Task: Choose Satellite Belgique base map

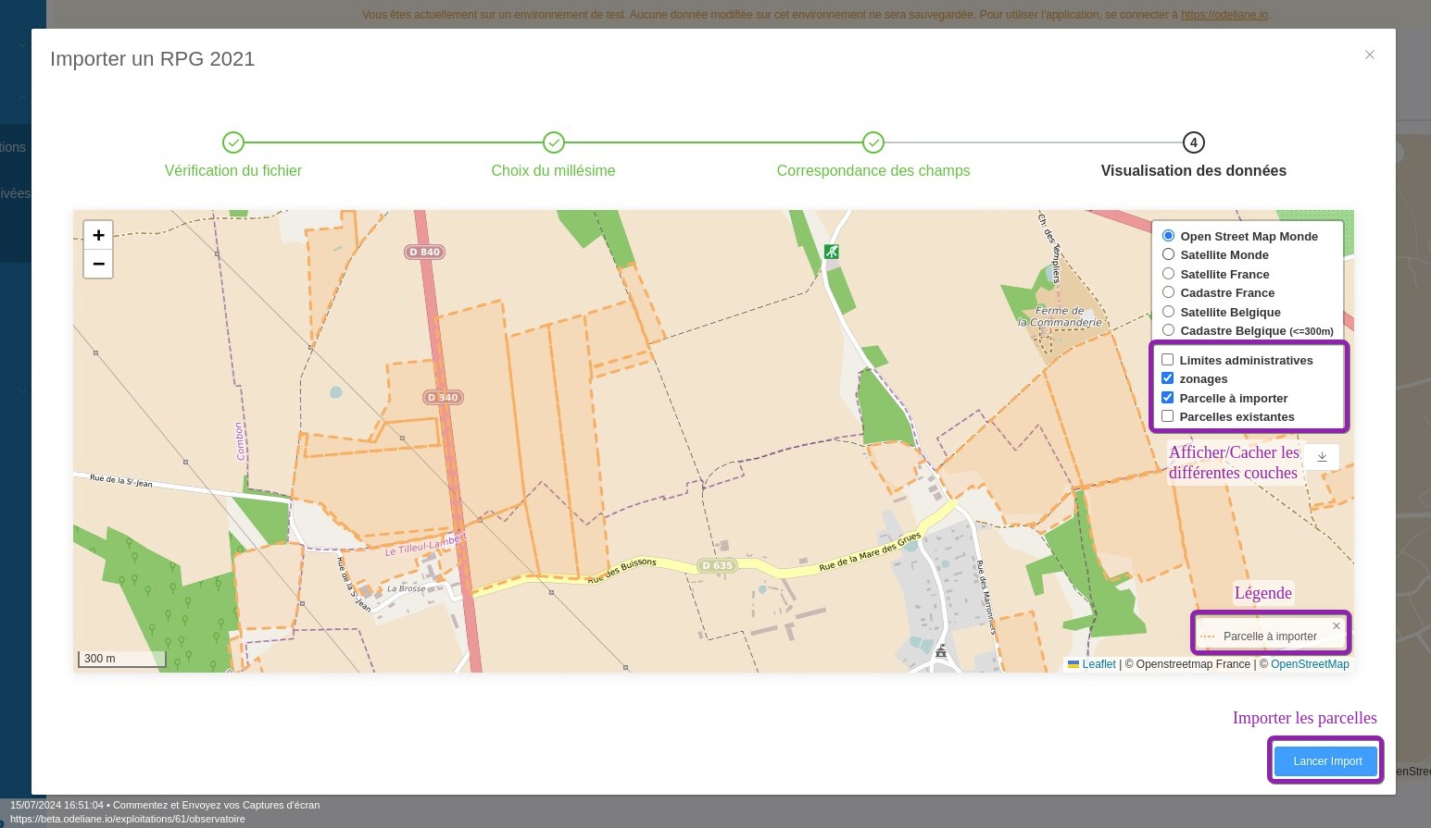Action: click(x=1169, y=312)
